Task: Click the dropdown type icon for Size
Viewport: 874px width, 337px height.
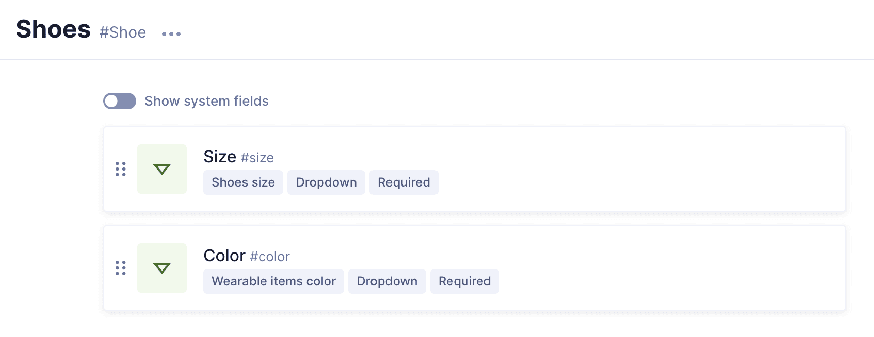Action: [x=162, y=169]
